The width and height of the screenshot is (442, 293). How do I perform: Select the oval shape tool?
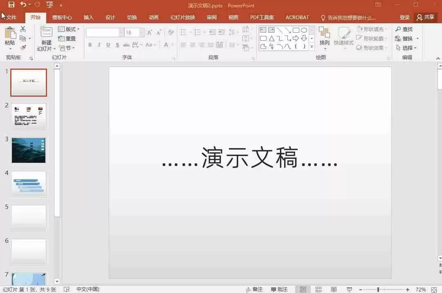pyautogui.click(x=305, y=29)
